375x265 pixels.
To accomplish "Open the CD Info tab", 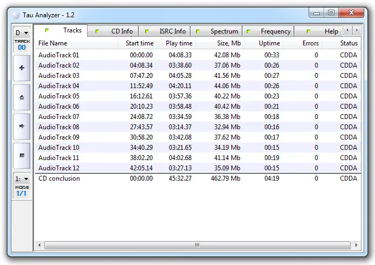I will click(113, 31).
